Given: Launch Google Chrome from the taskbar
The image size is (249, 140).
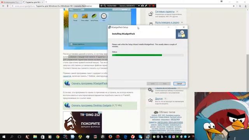Looking at the screenshot, I should point(58,136).
